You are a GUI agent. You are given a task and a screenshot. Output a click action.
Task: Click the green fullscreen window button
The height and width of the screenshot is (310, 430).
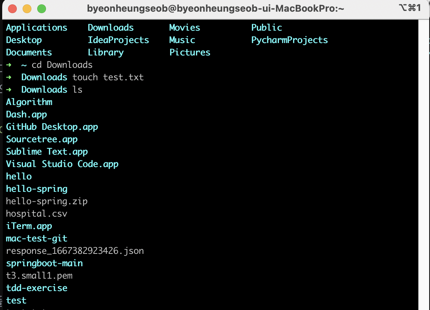[42, 9]
